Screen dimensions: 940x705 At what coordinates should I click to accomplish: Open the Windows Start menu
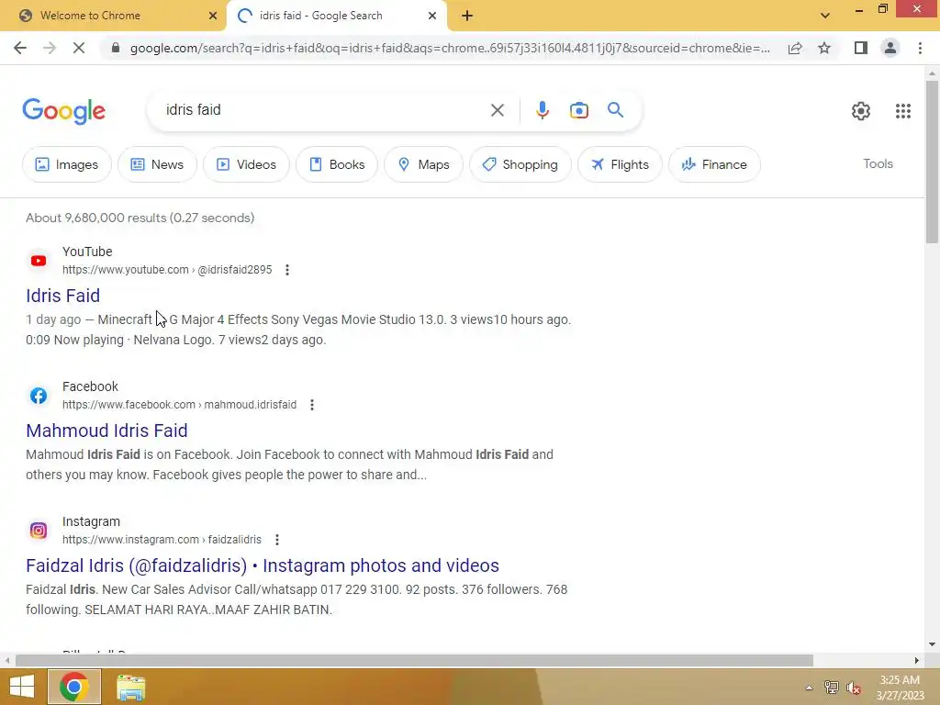tap(22, 687)
